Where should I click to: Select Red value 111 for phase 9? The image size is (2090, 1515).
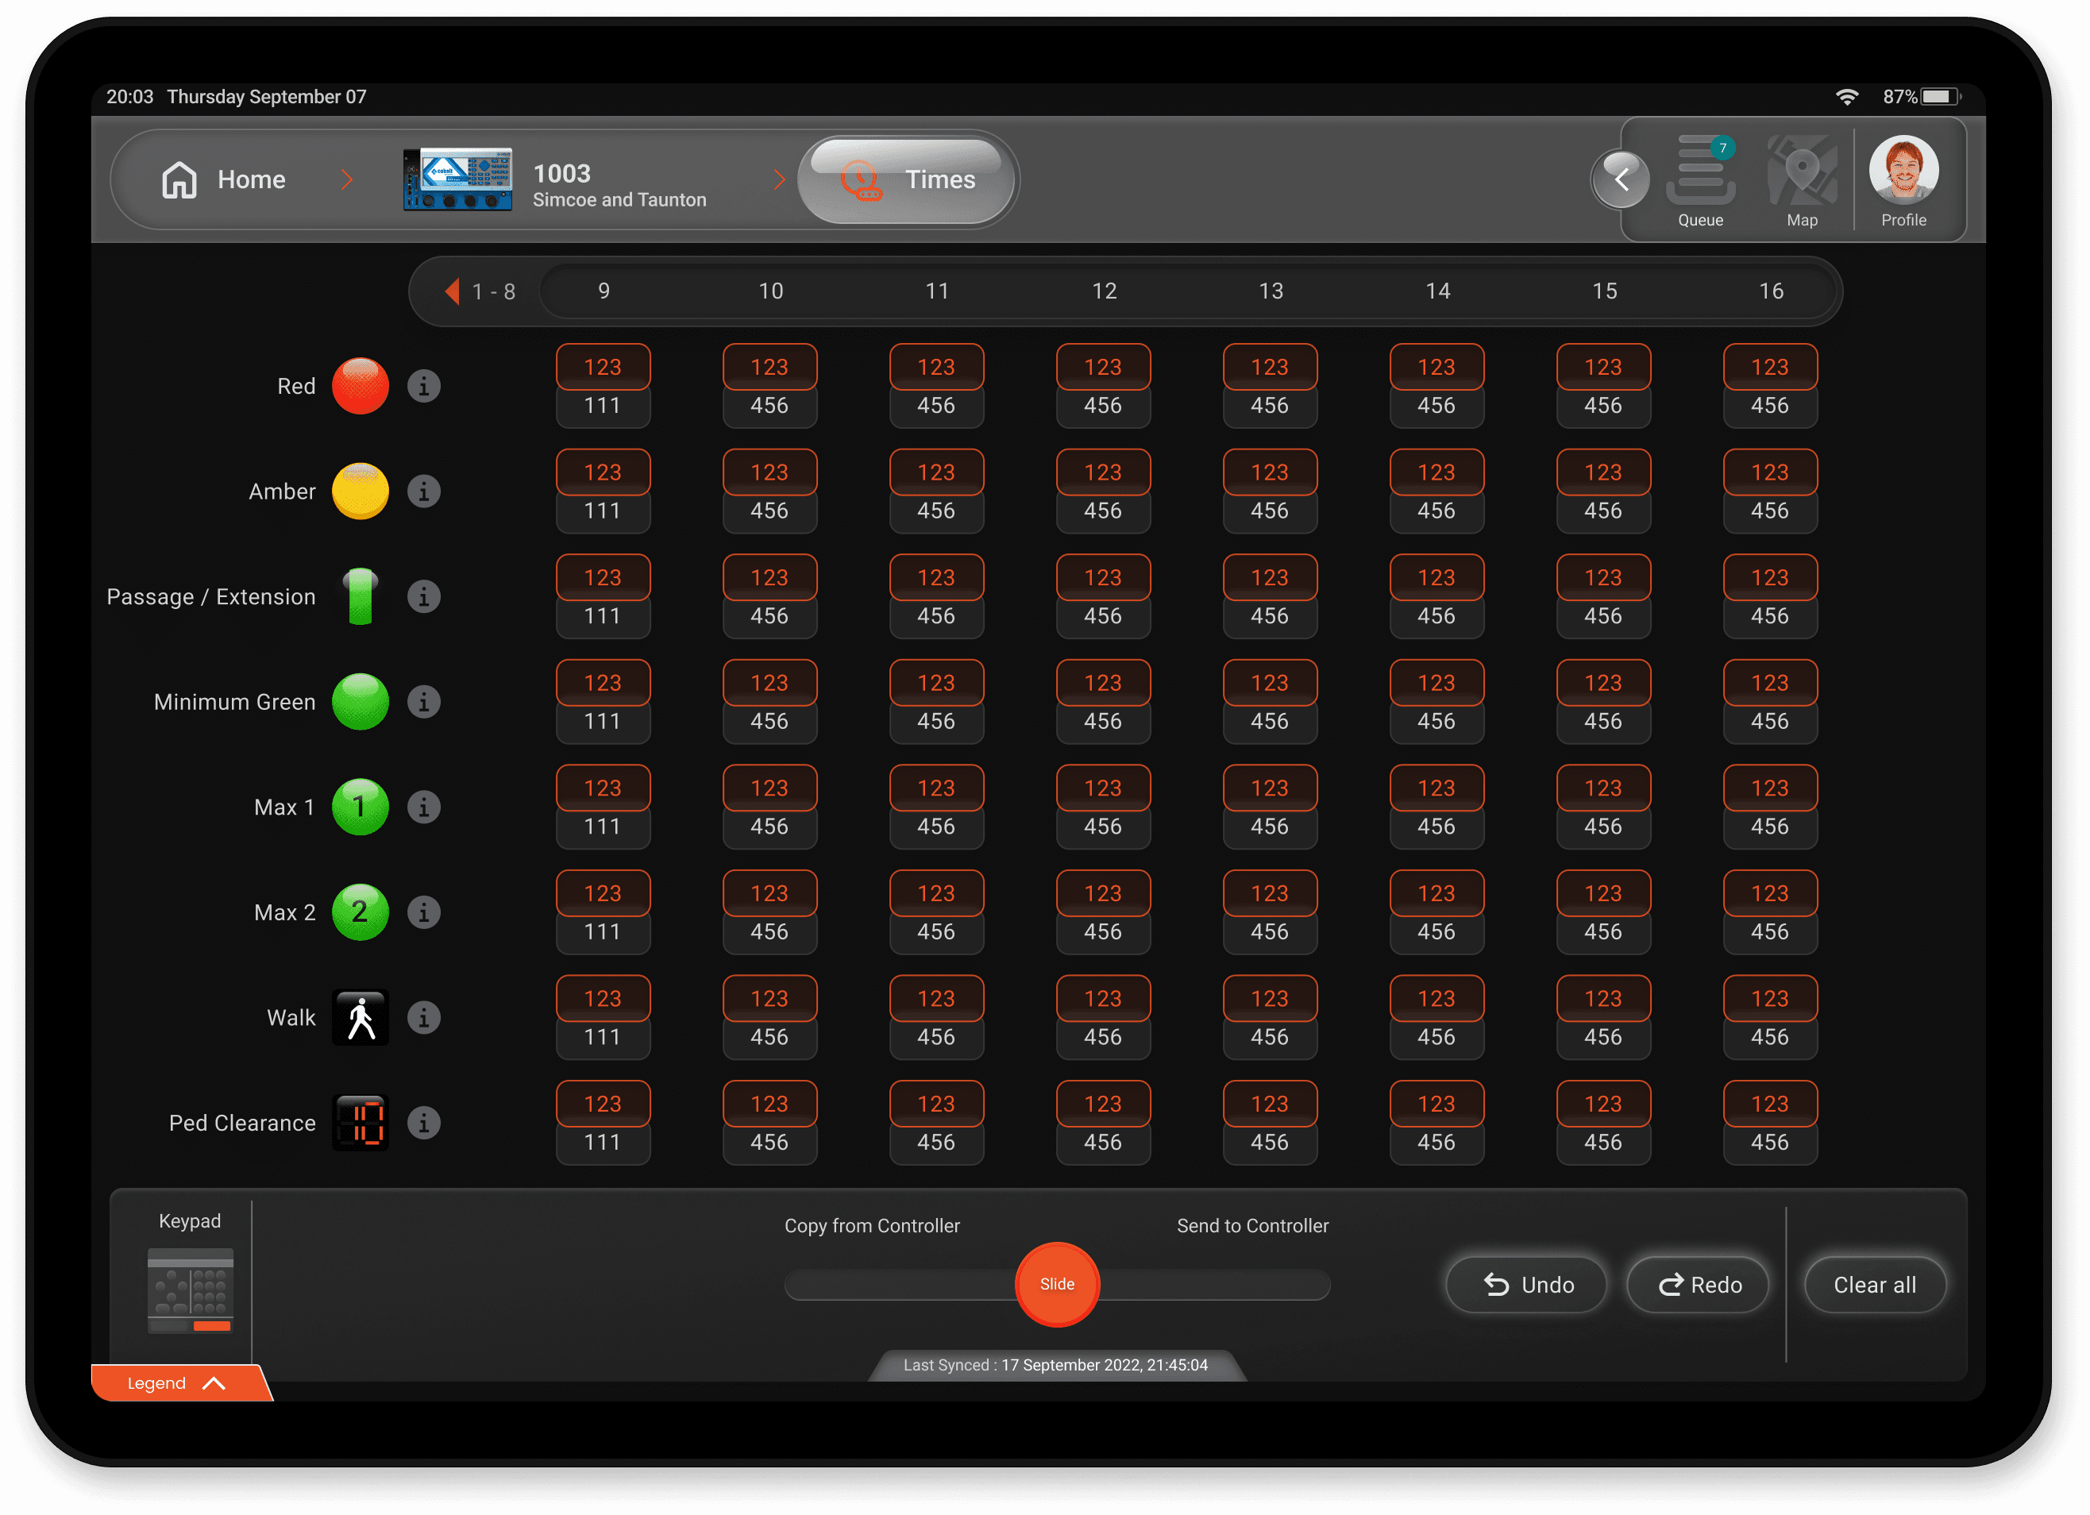pos(603,406)
